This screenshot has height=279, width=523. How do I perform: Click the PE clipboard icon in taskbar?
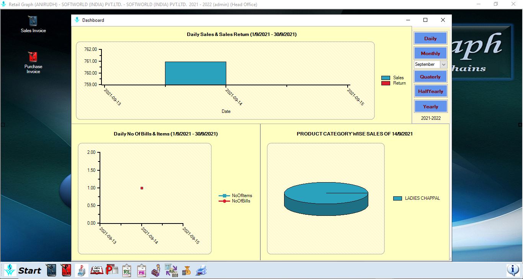[142, 270]
